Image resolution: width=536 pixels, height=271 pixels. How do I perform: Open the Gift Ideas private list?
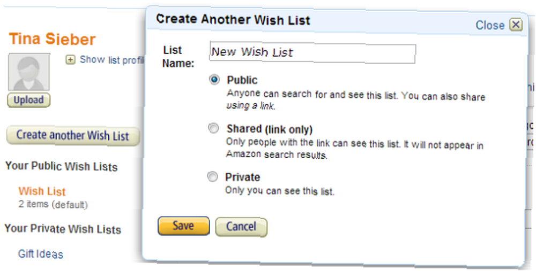tap(41, 253)
